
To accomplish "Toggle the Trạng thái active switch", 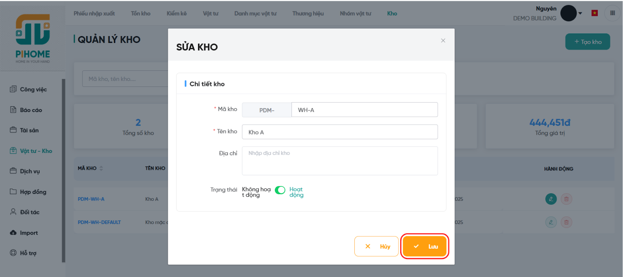I will pos(280,190).
